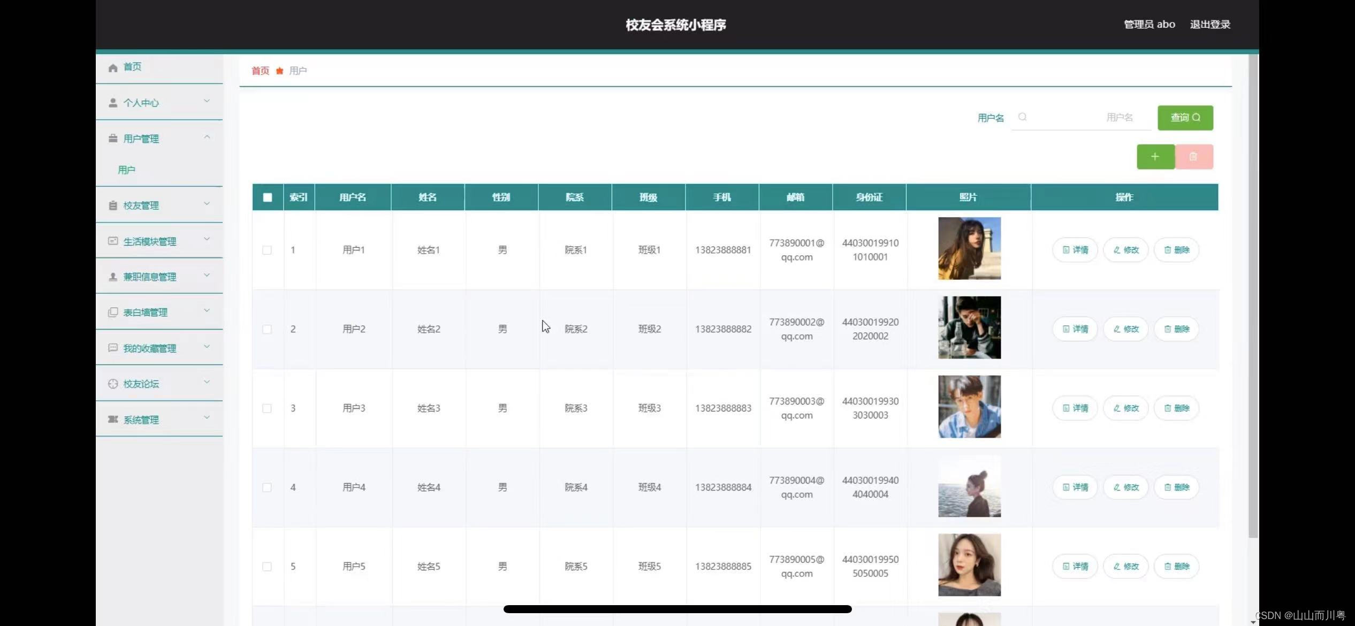Open 详情 for row 用户3
The image size is (1355, 626).
click(1075, 408)
